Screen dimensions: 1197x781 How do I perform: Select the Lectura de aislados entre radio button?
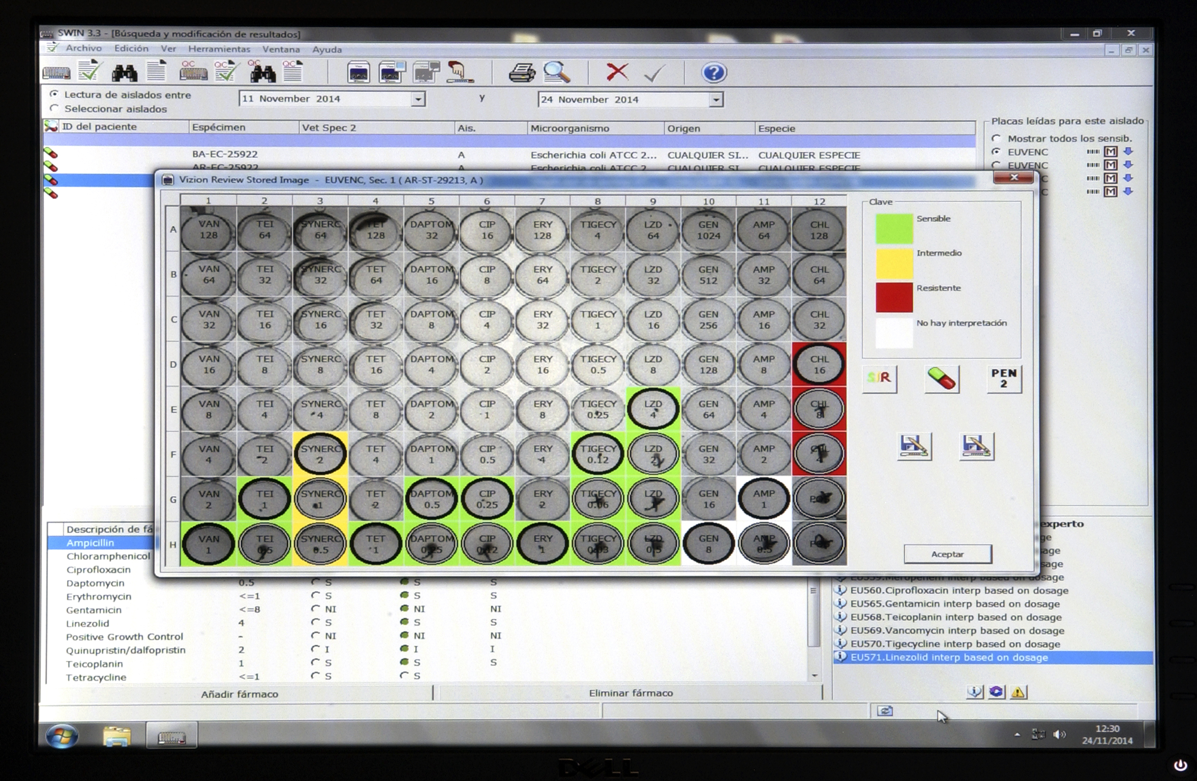pos(54,94)
